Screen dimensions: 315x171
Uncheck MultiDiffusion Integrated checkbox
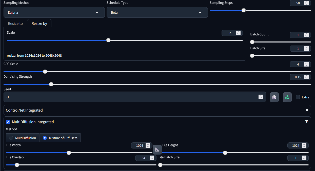(8, 122)
